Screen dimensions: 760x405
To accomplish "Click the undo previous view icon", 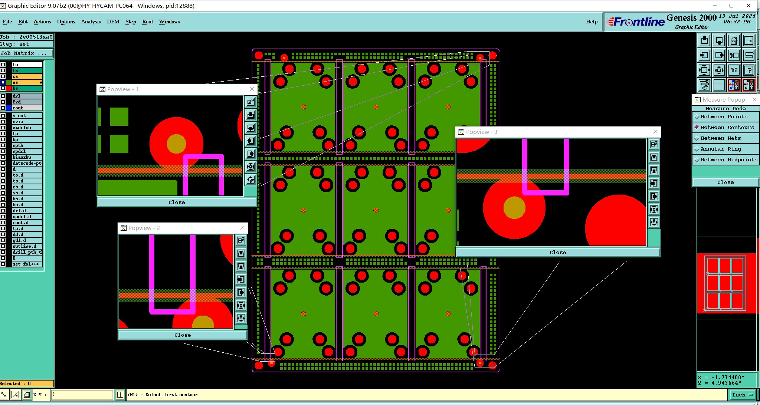I will [734, 55].
